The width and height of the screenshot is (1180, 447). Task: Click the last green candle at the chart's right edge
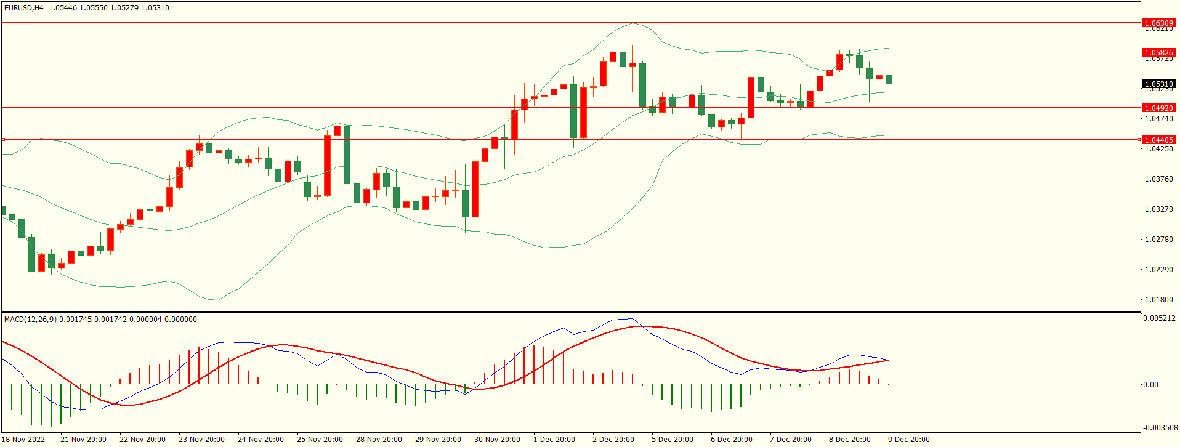coord(889,79)
